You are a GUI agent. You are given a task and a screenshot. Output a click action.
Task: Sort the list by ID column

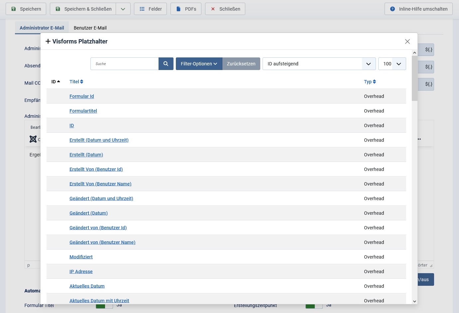56,82
